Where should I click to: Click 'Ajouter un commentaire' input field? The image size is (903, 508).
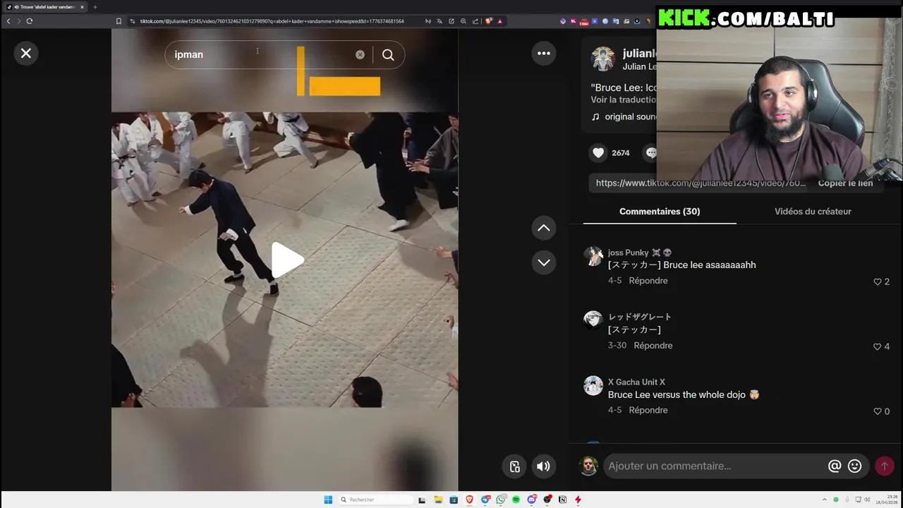(x=714, y=466)
